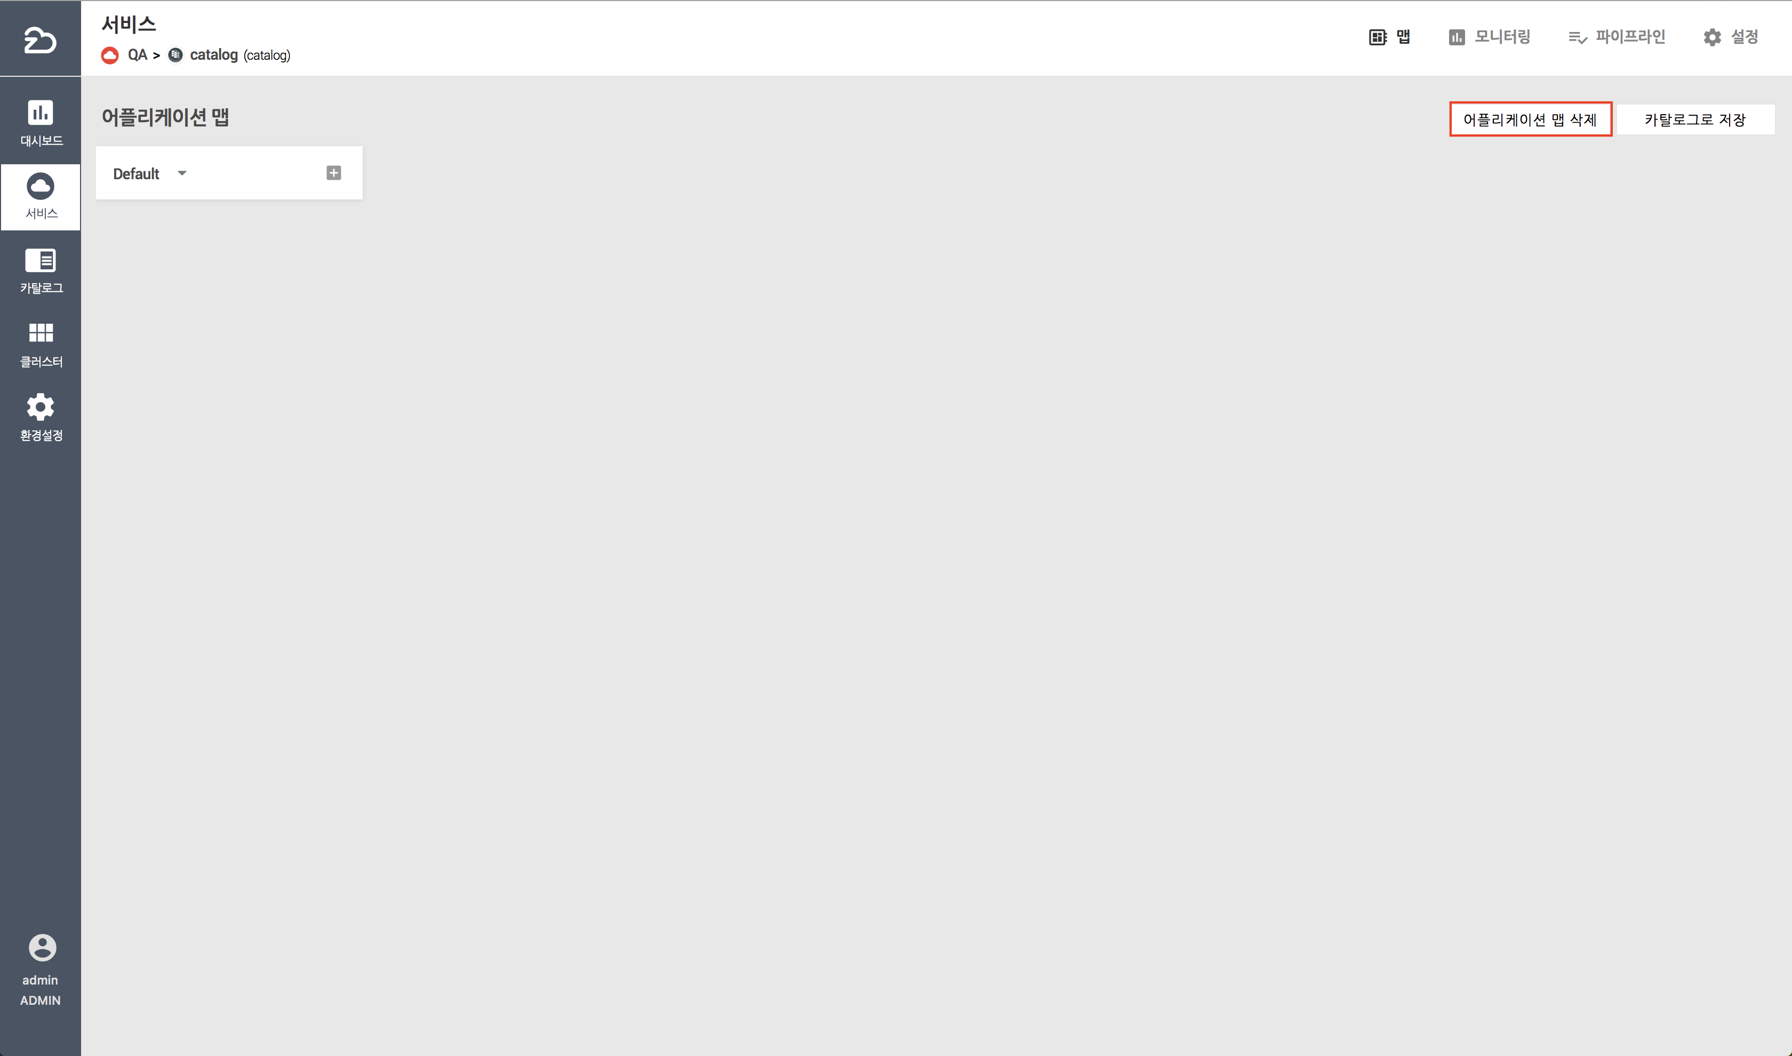Click the Default group label

click(136, 174)
